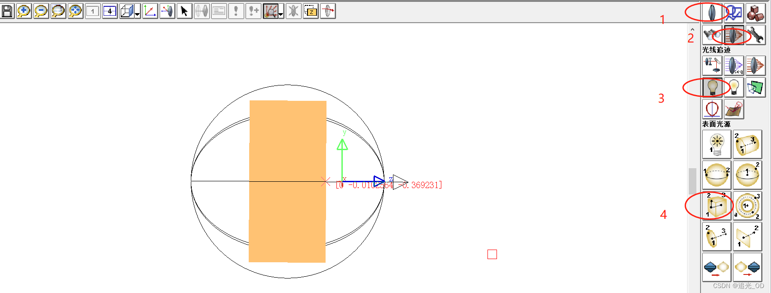Create a full sphere surface source
The image size is (771, 293).
point(717,175)
